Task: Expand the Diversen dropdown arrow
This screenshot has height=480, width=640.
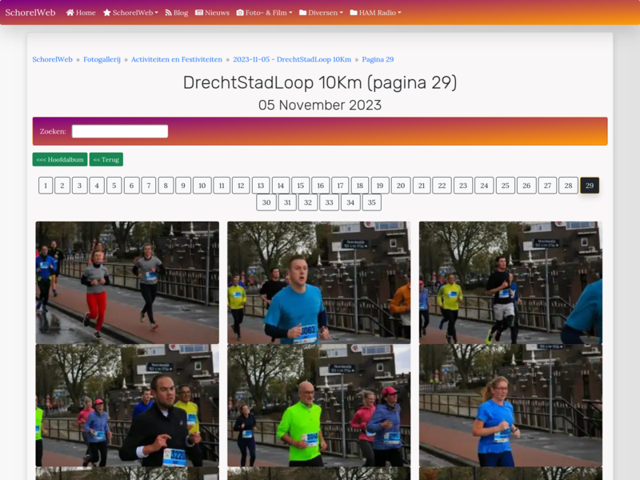Action: [342, 13]
